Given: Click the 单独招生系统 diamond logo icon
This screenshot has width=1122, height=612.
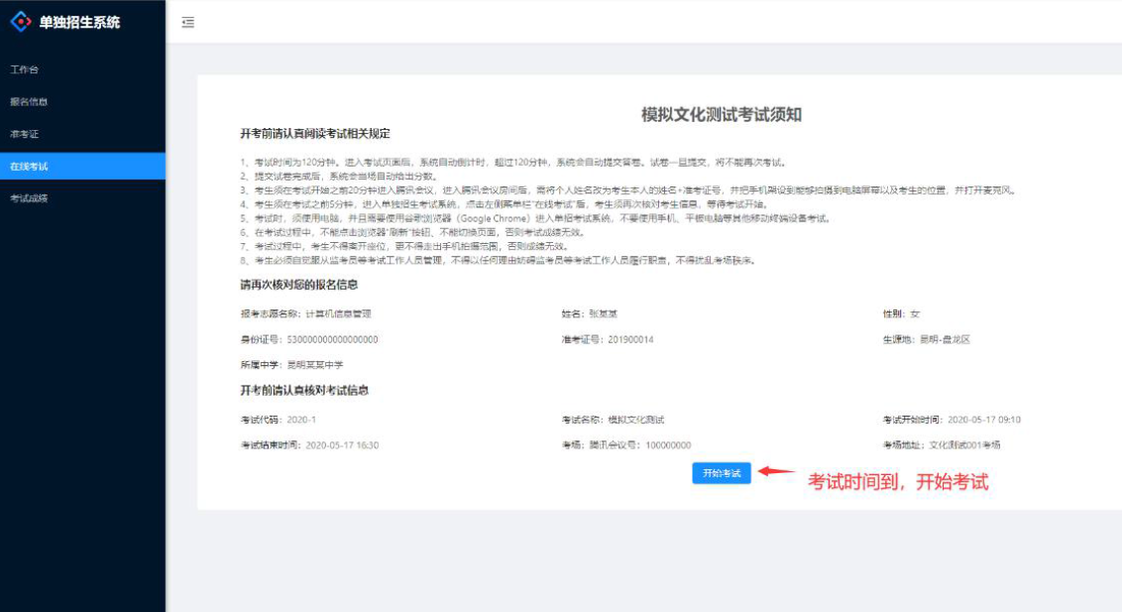Looking at the screenshot, I should point(21,22).
